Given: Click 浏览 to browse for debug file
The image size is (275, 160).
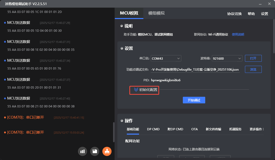Looking at the screenshot, I should click(253, 69).
